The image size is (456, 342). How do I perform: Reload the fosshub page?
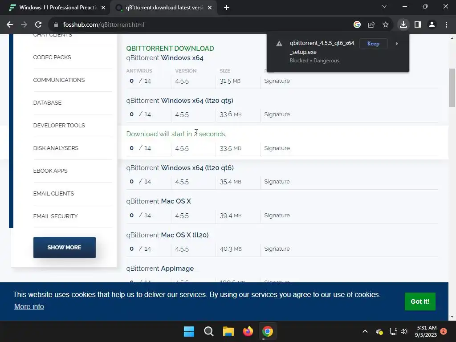(38, 25)
